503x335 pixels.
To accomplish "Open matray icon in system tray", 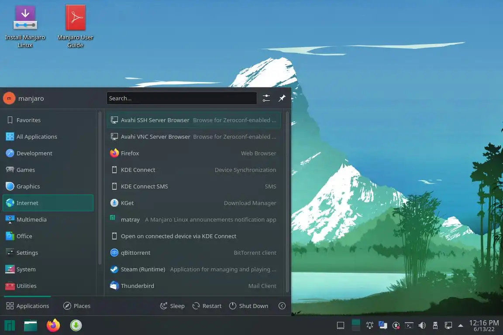I will pos(382,325).
